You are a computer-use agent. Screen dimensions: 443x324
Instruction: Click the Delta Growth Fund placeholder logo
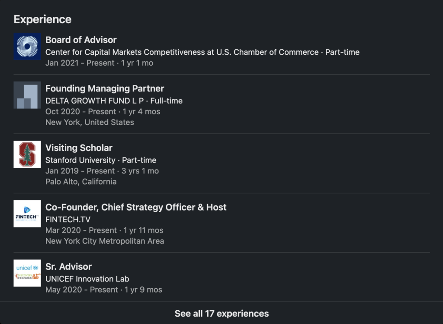27,95
